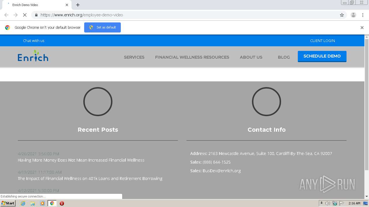Click the circle icon above Contact Info
The image size is (369, 207).
(266, 101)
